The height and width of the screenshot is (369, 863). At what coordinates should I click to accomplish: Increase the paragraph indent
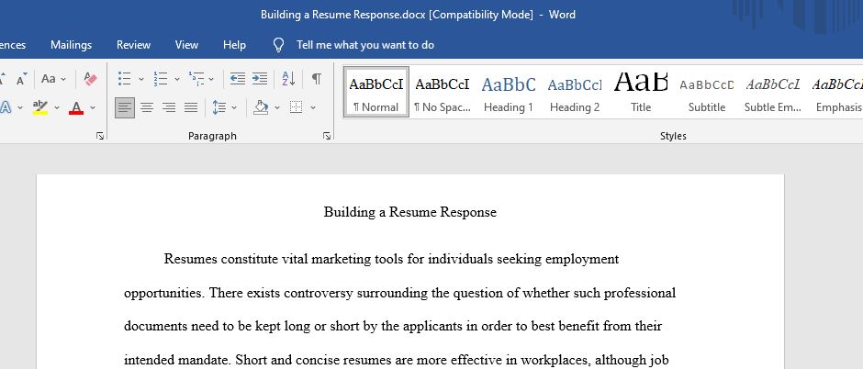click(x=260, y=79)
